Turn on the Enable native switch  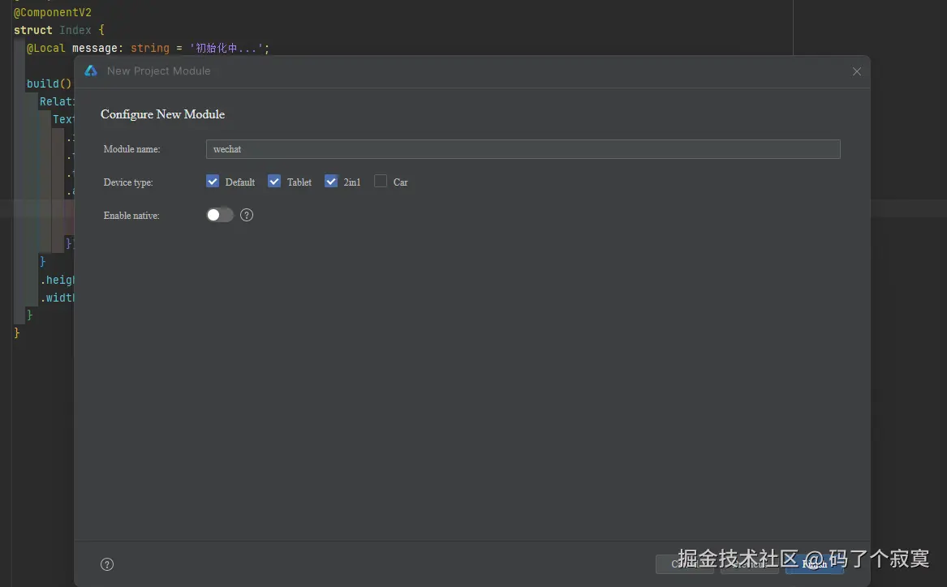pos(220,215)
